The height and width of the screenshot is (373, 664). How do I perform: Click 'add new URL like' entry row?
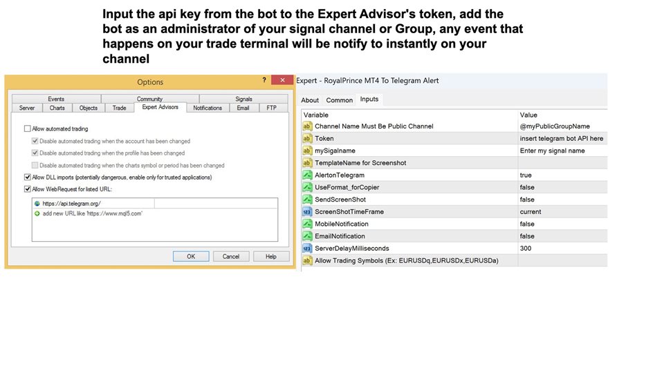click(92, 213)
